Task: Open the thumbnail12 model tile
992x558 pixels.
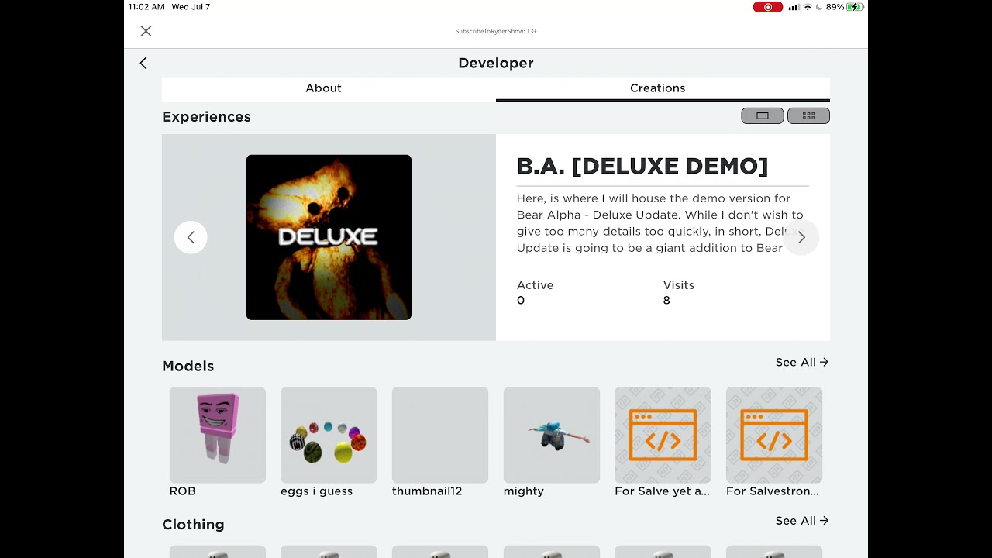Action: click(x=440, y=435)
